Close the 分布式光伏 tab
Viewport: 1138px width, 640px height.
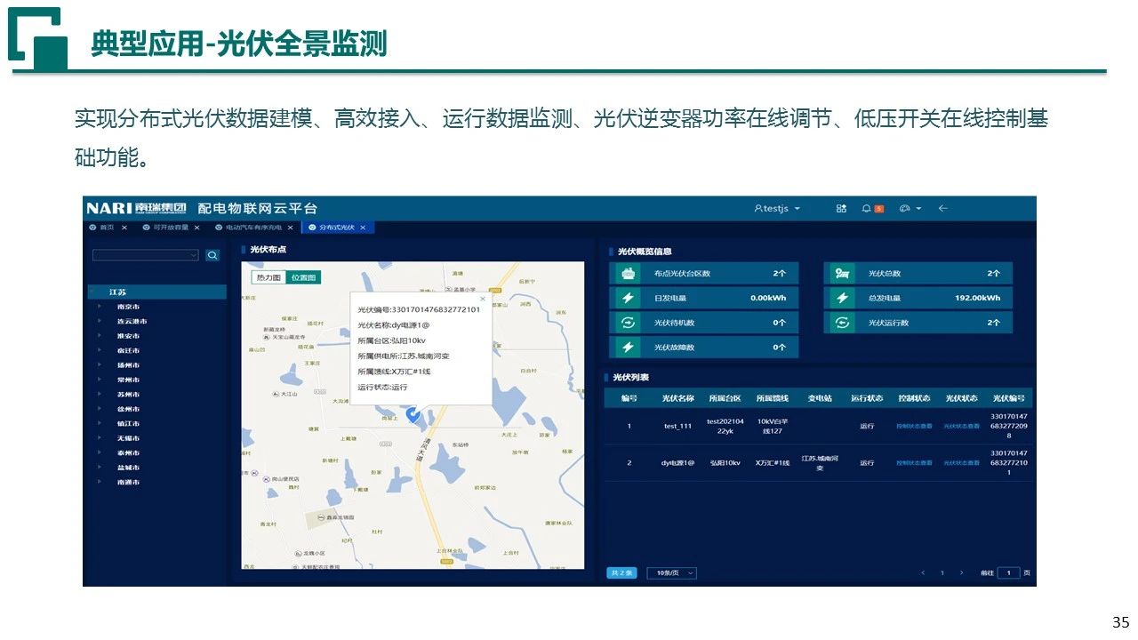[363, 228]
